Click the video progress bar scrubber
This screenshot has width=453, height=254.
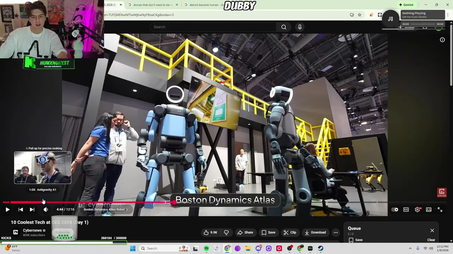tap(174, 202)
